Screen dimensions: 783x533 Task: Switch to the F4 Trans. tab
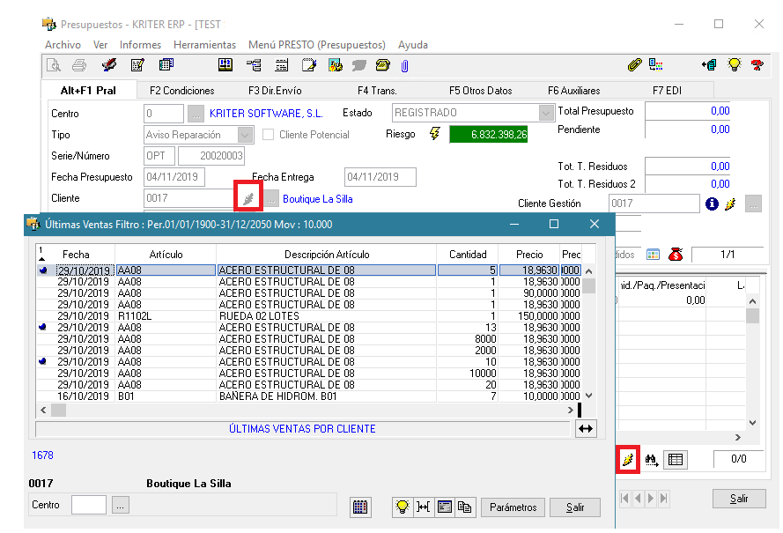click(377, 91)
